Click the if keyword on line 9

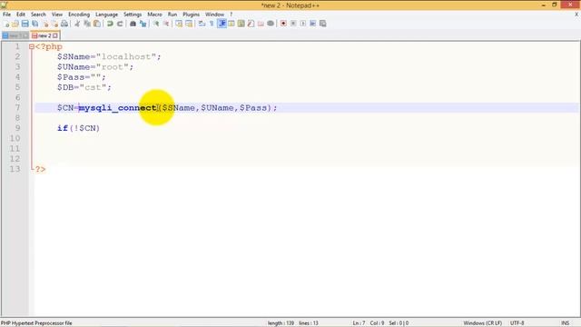pos(63,128)
